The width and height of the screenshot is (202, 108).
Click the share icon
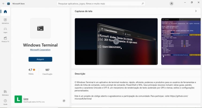coord(64,101)
